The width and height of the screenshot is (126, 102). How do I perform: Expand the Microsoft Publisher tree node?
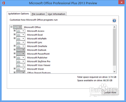[x=15, y=57]
